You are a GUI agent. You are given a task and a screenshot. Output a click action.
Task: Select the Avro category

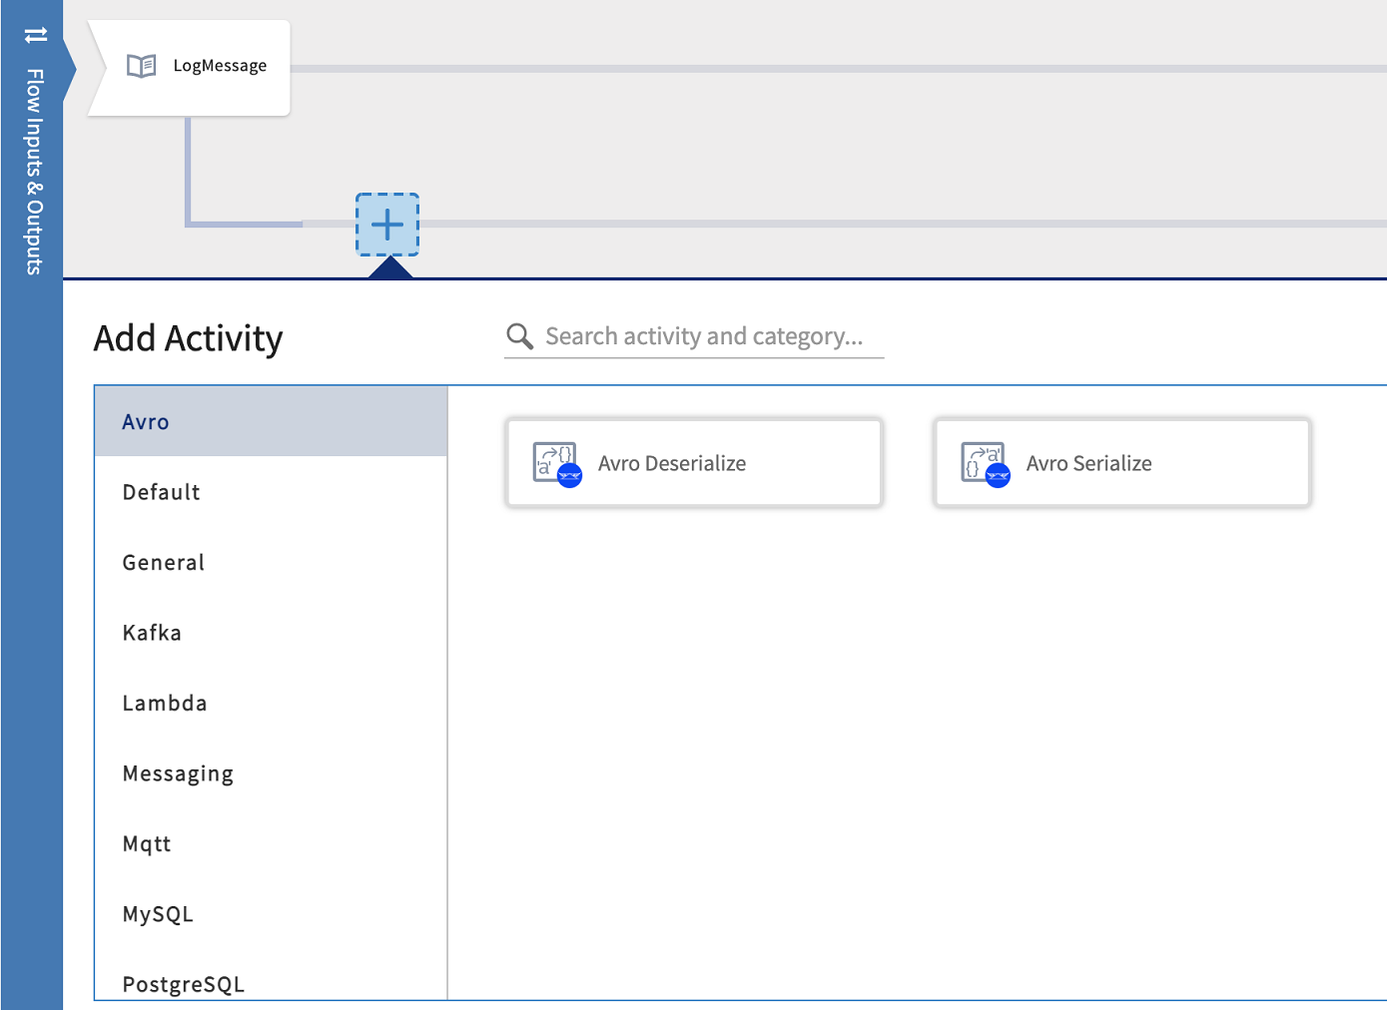pyautogui.click(x=146, y=422)
